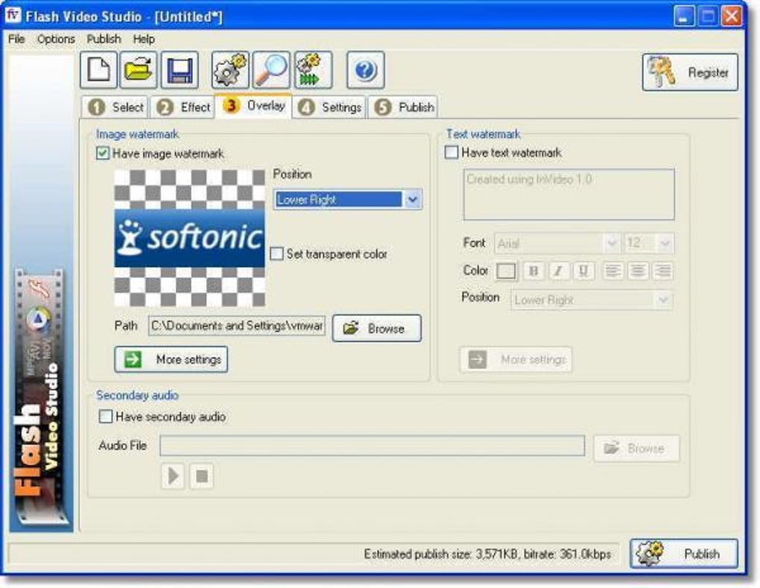Click the New project toolbar icon
The width and height of the screenshot is (760, 588).
pyautogui.click(x=98, y=70)
